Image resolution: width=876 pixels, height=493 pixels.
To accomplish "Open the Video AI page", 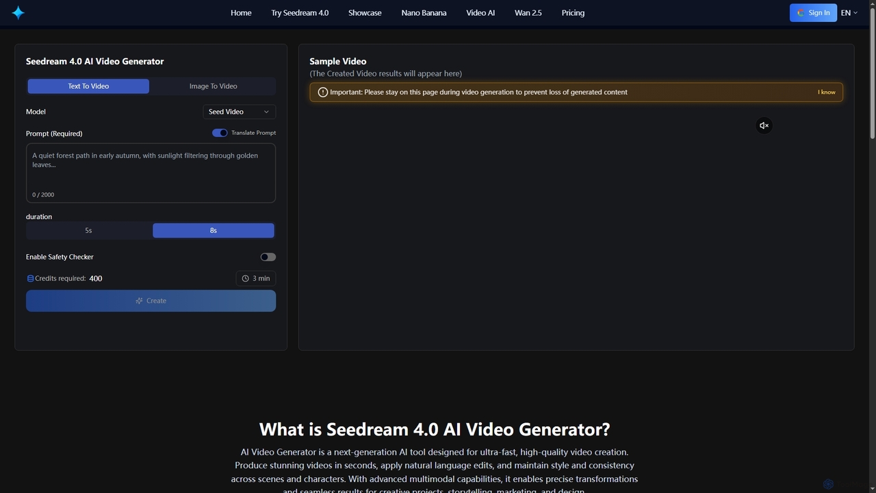I will pyautogui.click(x=480, y=12).
